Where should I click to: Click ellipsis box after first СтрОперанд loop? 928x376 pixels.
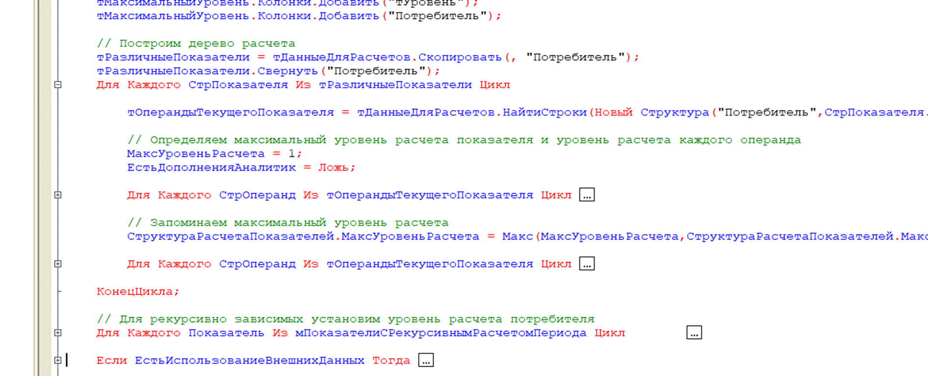point(587,195)
